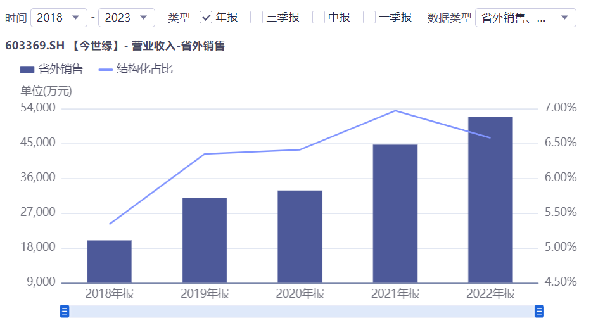Click the 2020年报 x-axis label
This screenshot has height=323, width=591.
point(300,294)
